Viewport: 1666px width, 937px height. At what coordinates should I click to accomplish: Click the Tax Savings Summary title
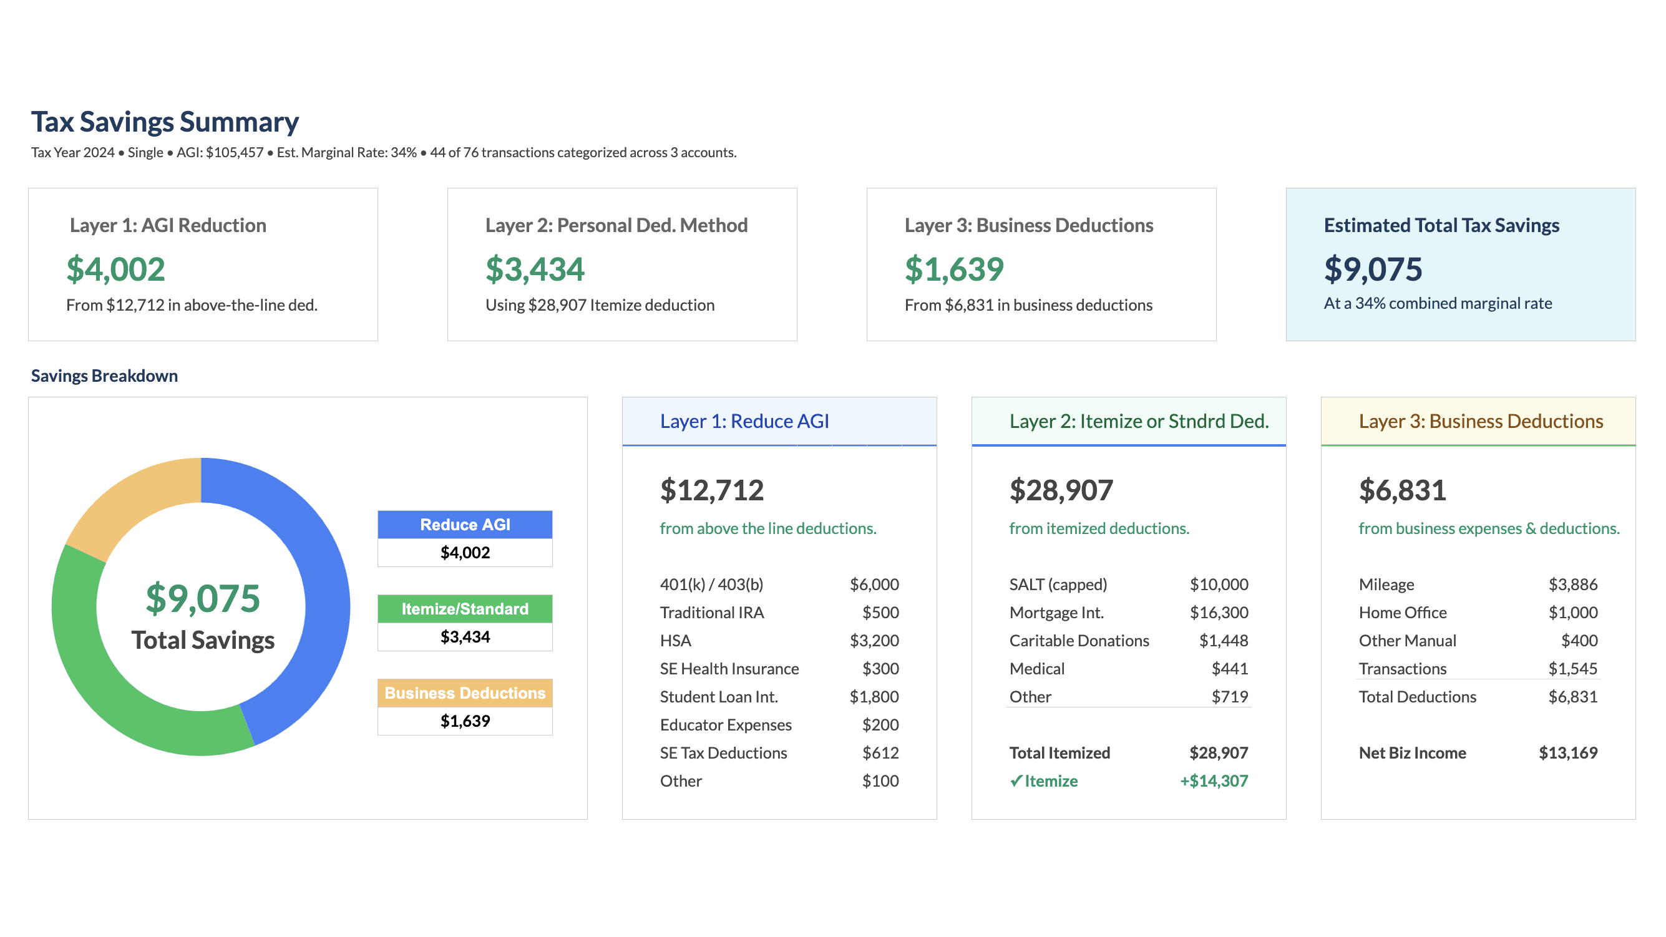coord(165,122)
